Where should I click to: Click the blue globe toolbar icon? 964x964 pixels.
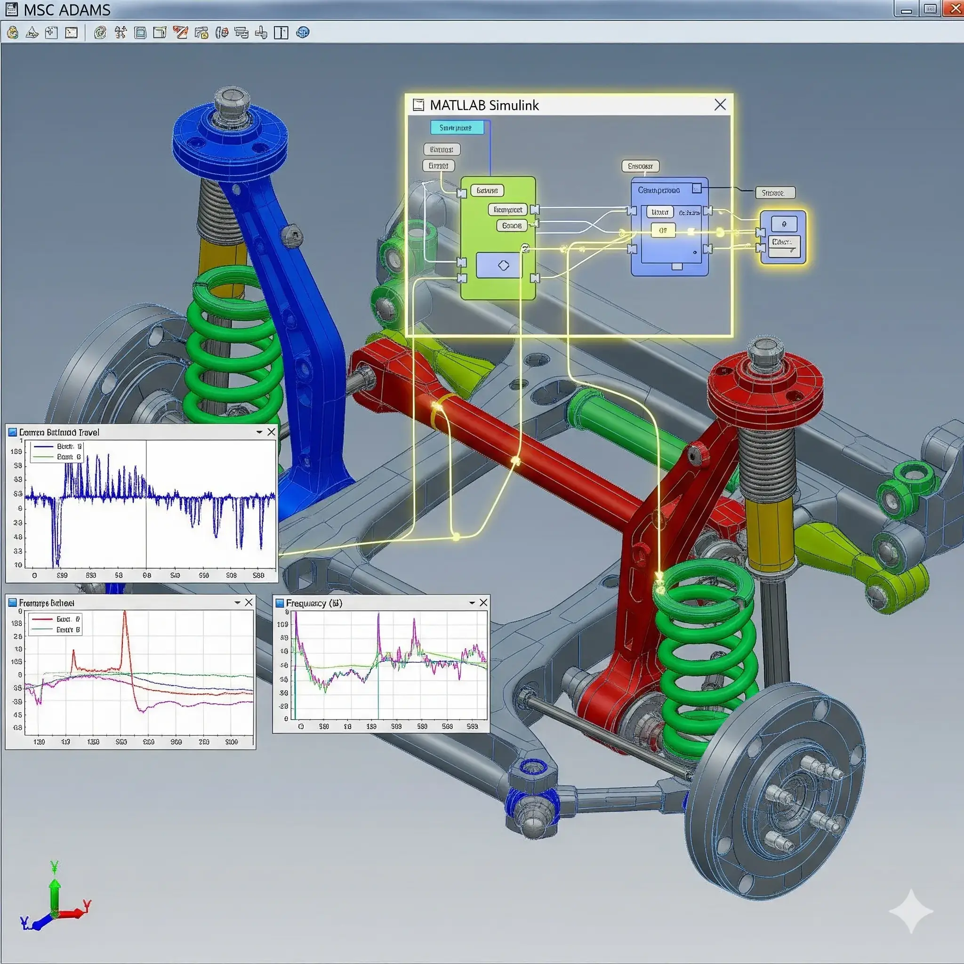pyautogui.click(x=302, y=33)
